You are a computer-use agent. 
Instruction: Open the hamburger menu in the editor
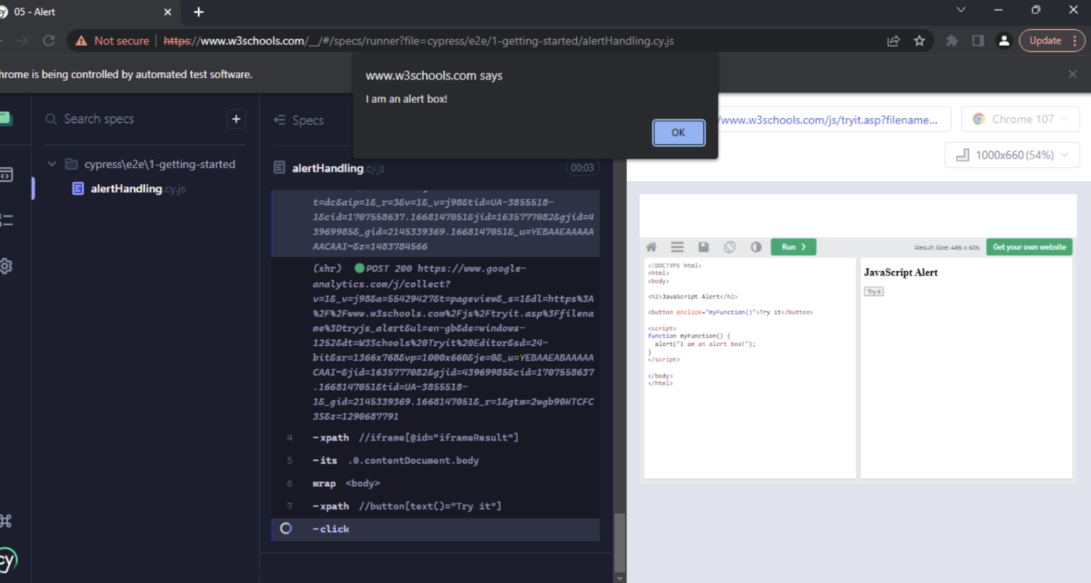click(x=677, y=246)
